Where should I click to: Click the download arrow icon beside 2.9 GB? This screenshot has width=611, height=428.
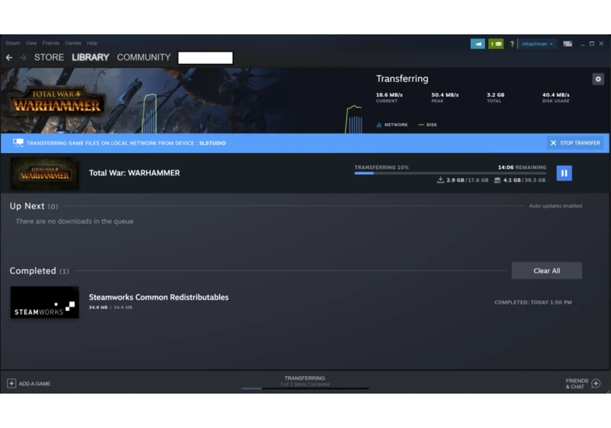point(441,180)
